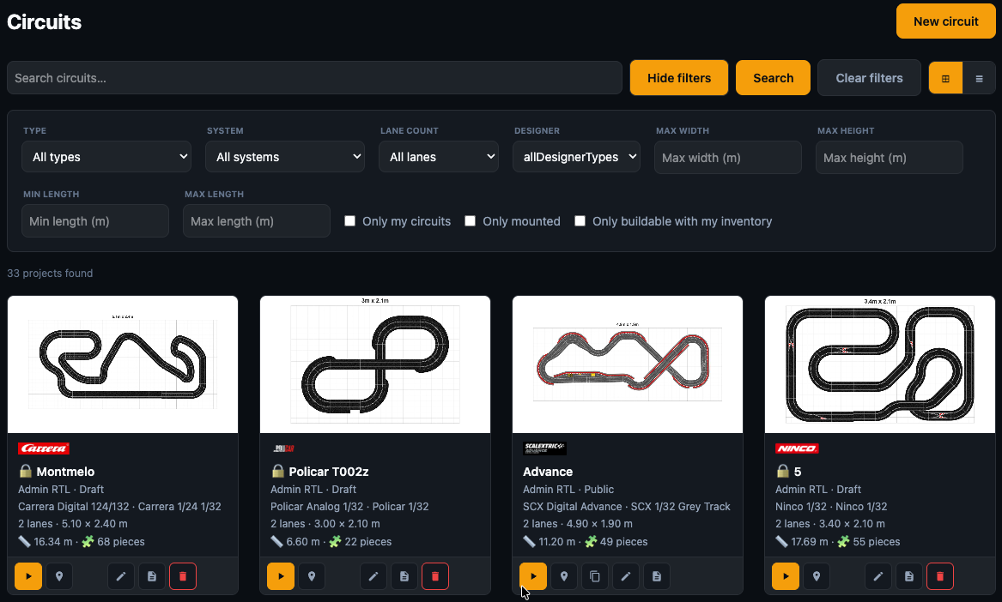Open document icon for Advance circuit

656,576
